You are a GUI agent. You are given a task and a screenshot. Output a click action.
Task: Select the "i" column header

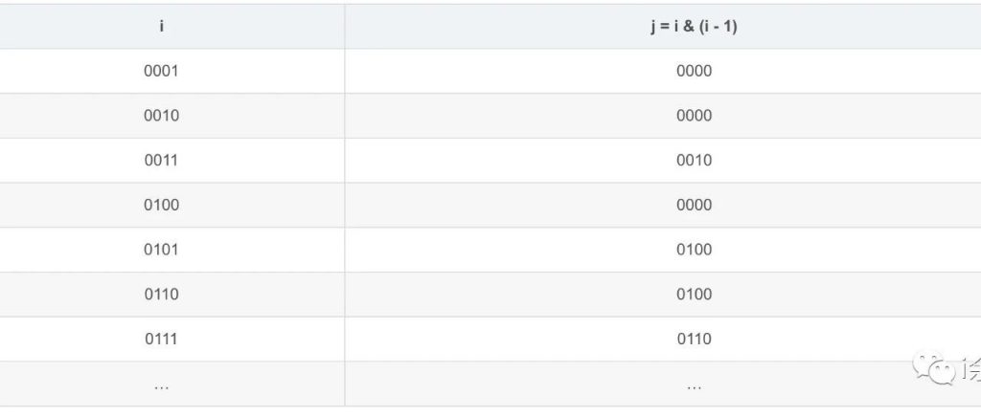(162, 26)
